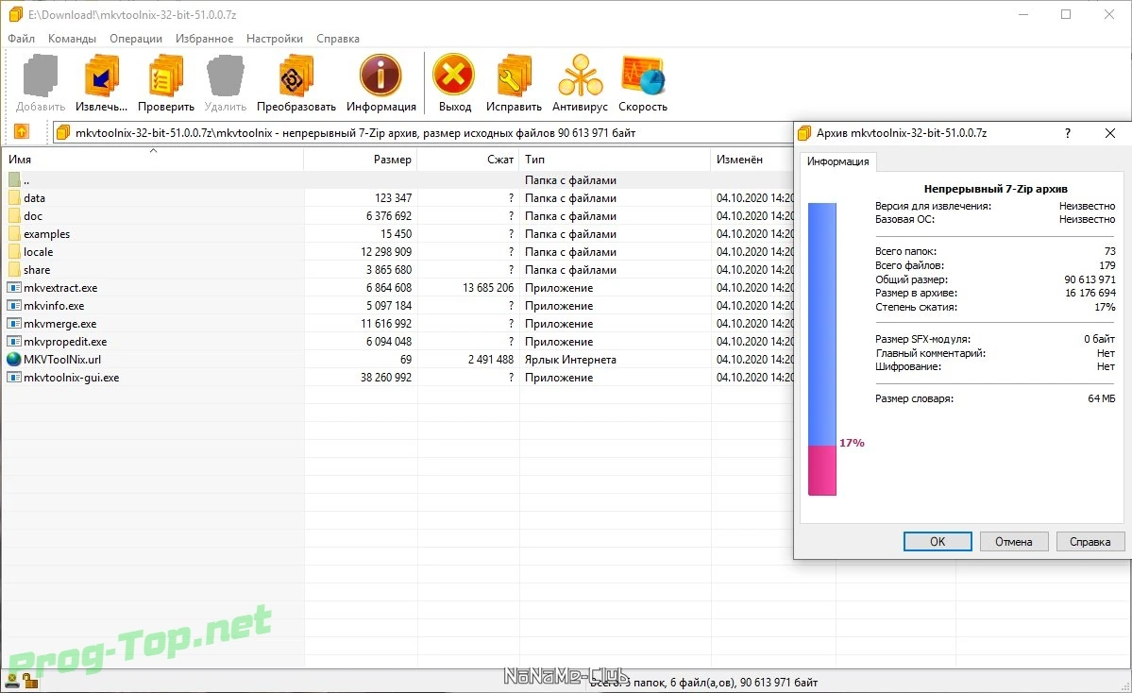Select the file name mkvtoolnix-gui.exe
Screen dimensions: 1132x693
click(72, 377)
